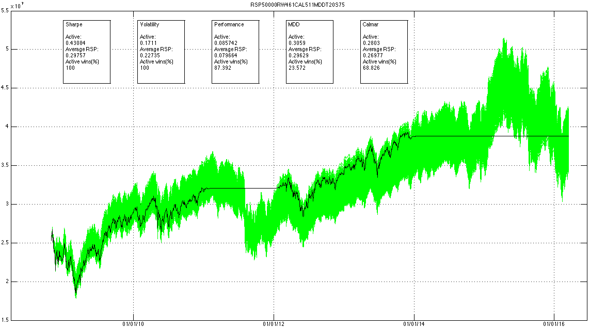Click the 4.5 y-axis tick label
This screenshot has width=590, height=328.
(5, 88)
